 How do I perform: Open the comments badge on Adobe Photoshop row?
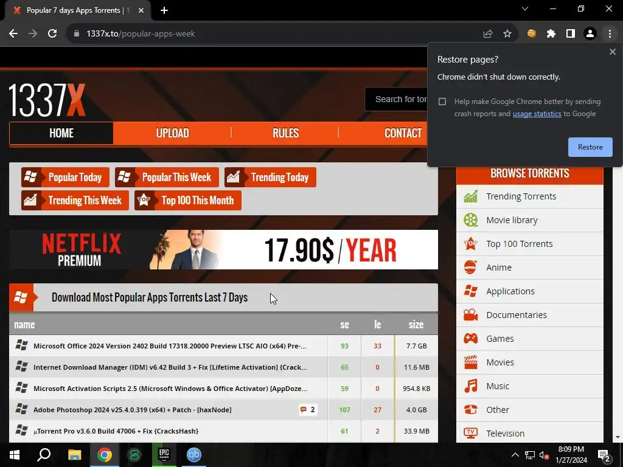click(308, 410)
